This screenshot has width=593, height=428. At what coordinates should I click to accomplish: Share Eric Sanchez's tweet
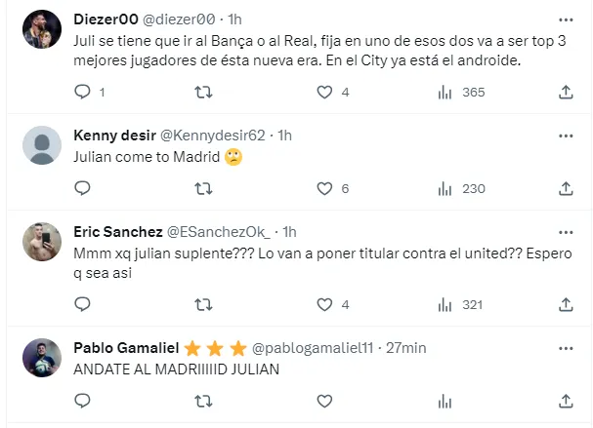point(566,304)
